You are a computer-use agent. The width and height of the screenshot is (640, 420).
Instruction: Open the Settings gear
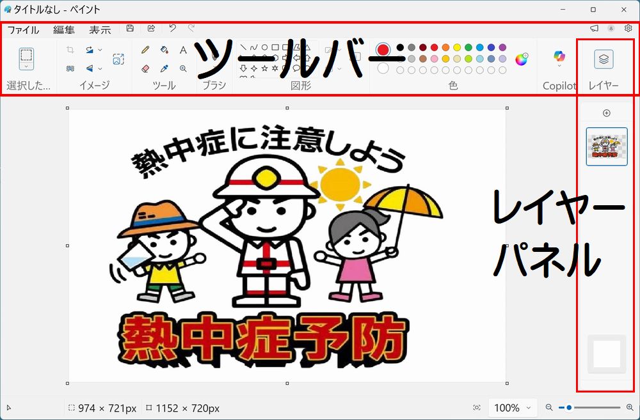click(628, 29)
